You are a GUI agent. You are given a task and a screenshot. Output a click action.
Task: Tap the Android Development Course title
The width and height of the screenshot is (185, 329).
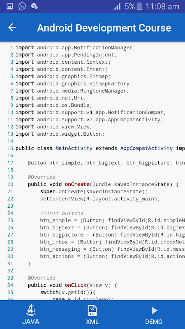(104, 28)
